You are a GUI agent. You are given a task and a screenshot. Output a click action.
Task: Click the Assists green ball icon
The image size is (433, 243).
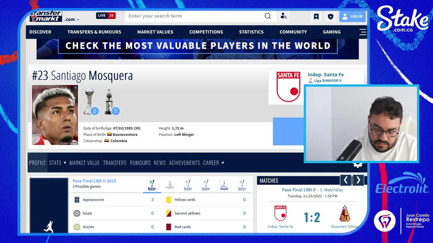(x=77, y=227)
